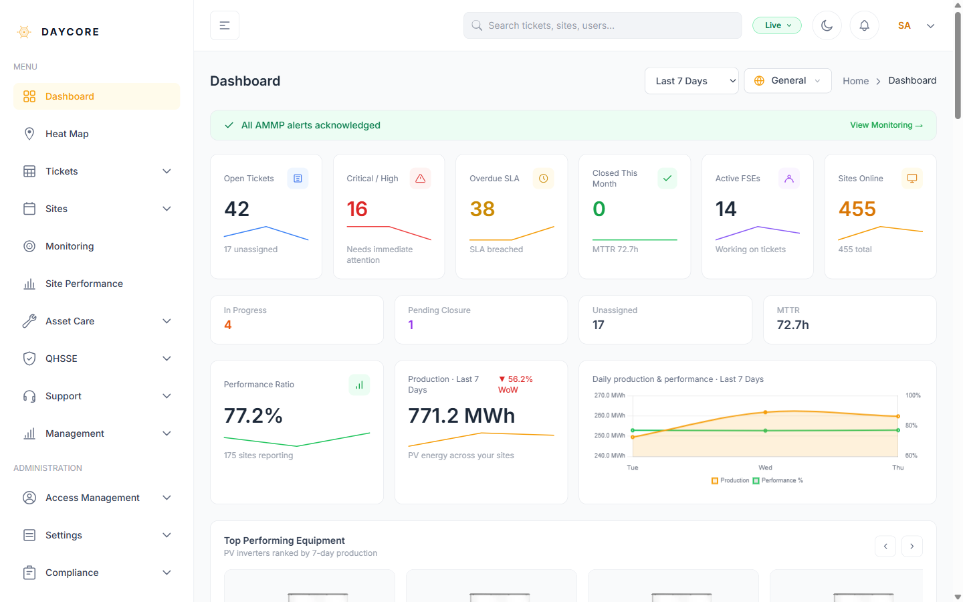Toggle Production series in chart legend
The image size is (963, 602).
[730, 480]
